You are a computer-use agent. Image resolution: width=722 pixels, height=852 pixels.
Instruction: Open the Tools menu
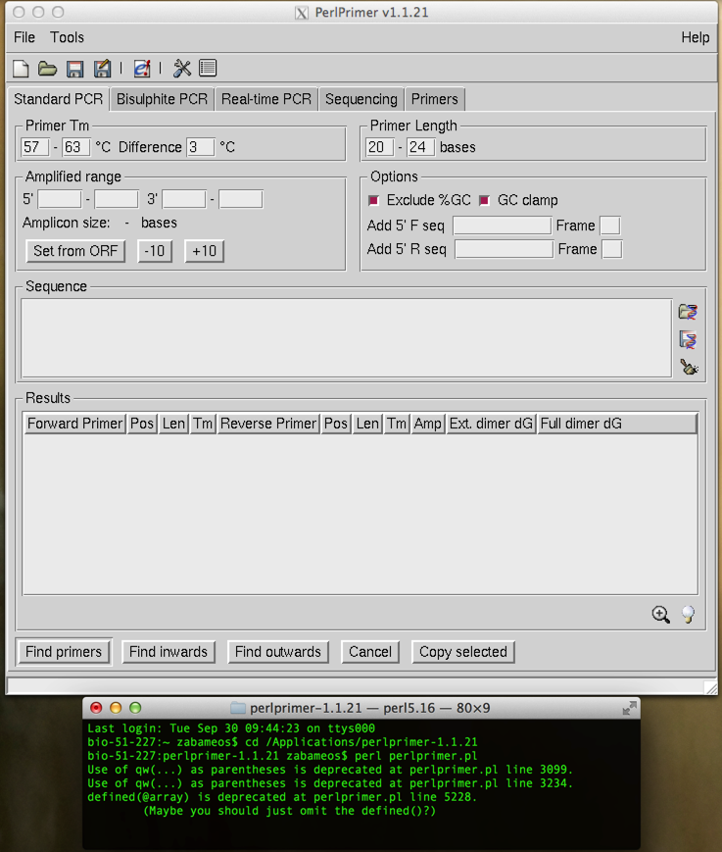(x=67, y=37)
